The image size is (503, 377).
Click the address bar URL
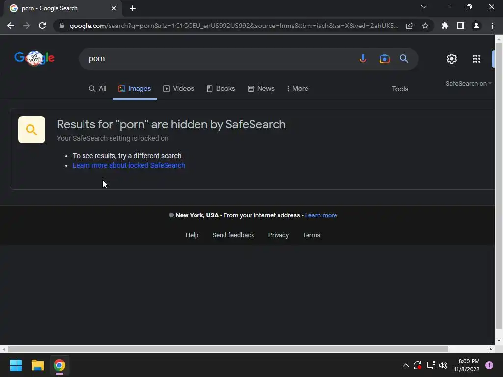[x=234, y=26]
